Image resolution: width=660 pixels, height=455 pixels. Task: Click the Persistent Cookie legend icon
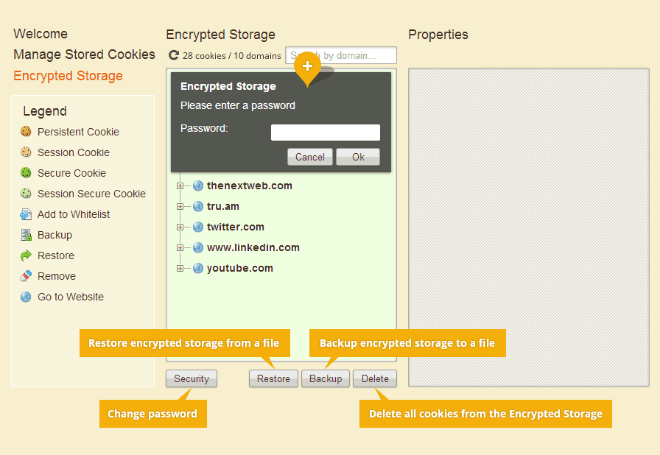pos(26,131)
